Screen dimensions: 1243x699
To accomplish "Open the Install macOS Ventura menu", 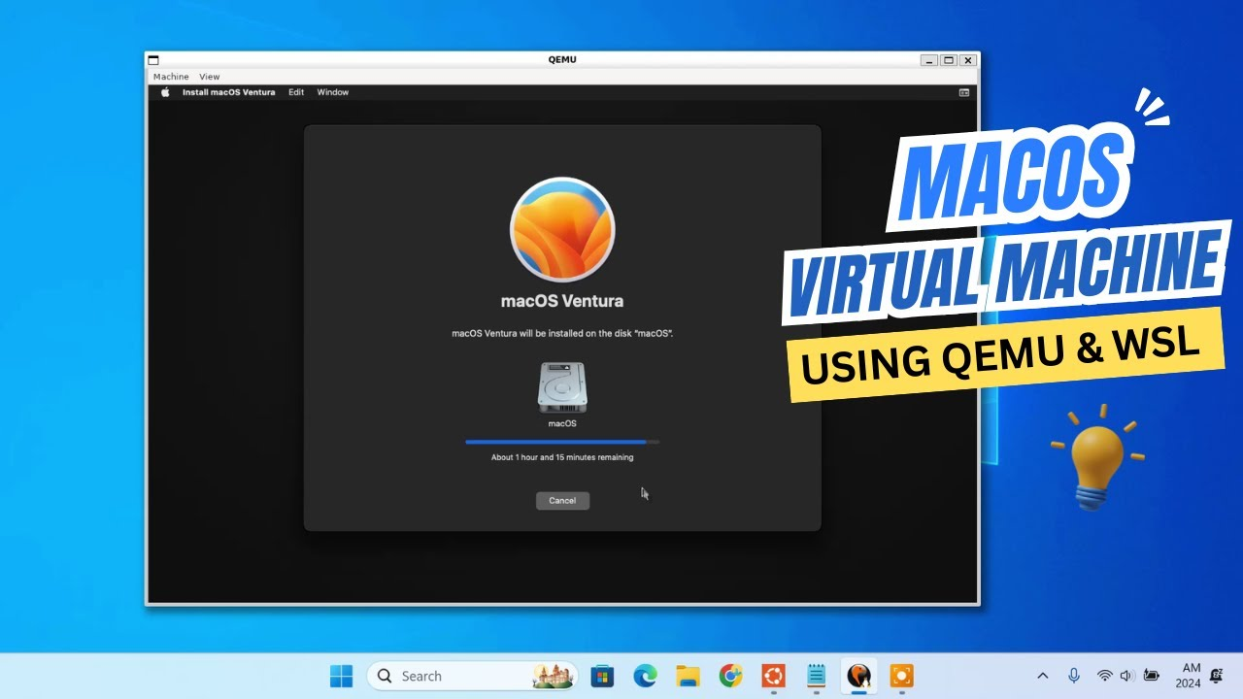I will [x=228, y=92].
